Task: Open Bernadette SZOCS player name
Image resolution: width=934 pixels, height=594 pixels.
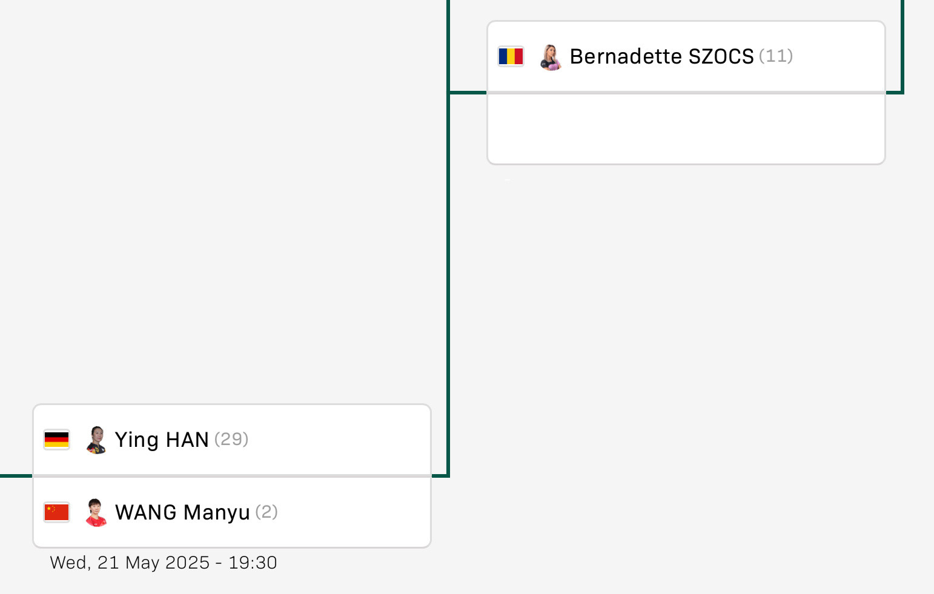Action: pyautogui.click(x=661, y=56)
